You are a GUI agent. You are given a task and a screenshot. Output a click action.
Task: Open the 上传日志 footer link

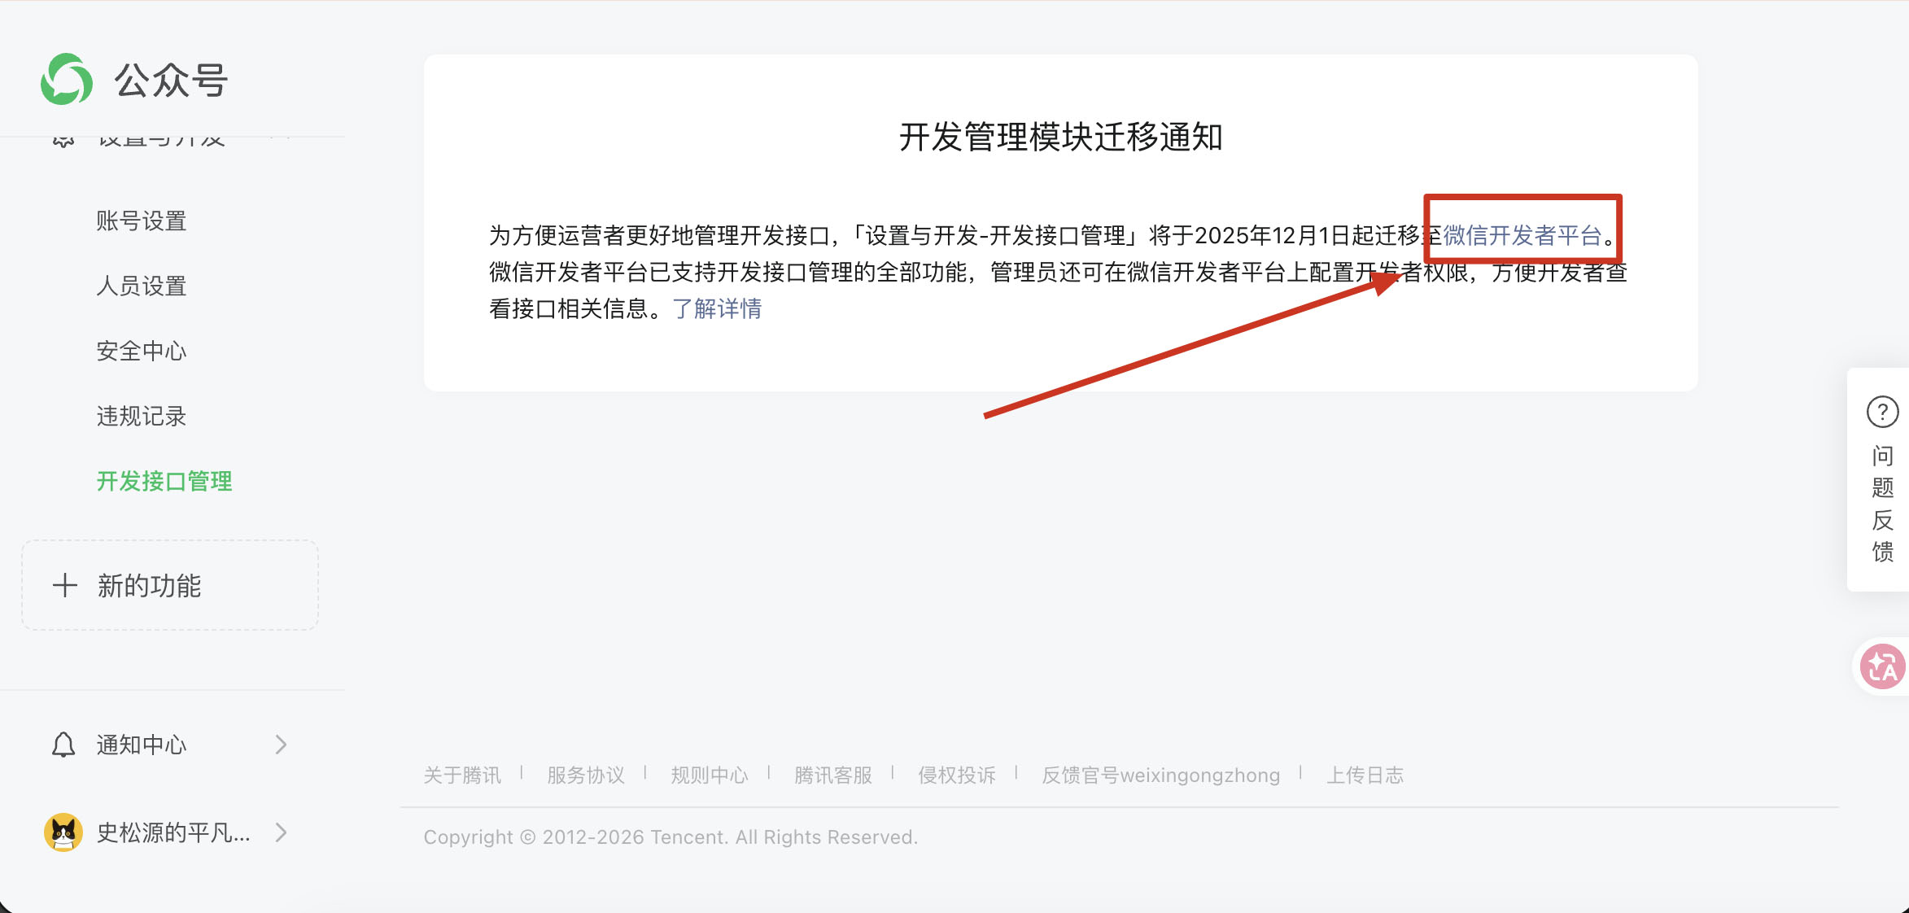tap(1365, 775)
